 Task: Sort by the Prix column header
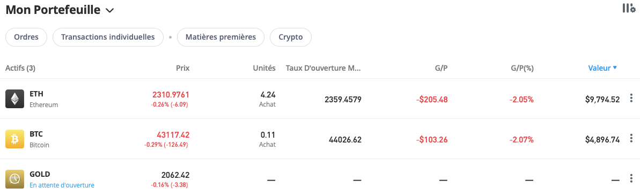point(183,68)
